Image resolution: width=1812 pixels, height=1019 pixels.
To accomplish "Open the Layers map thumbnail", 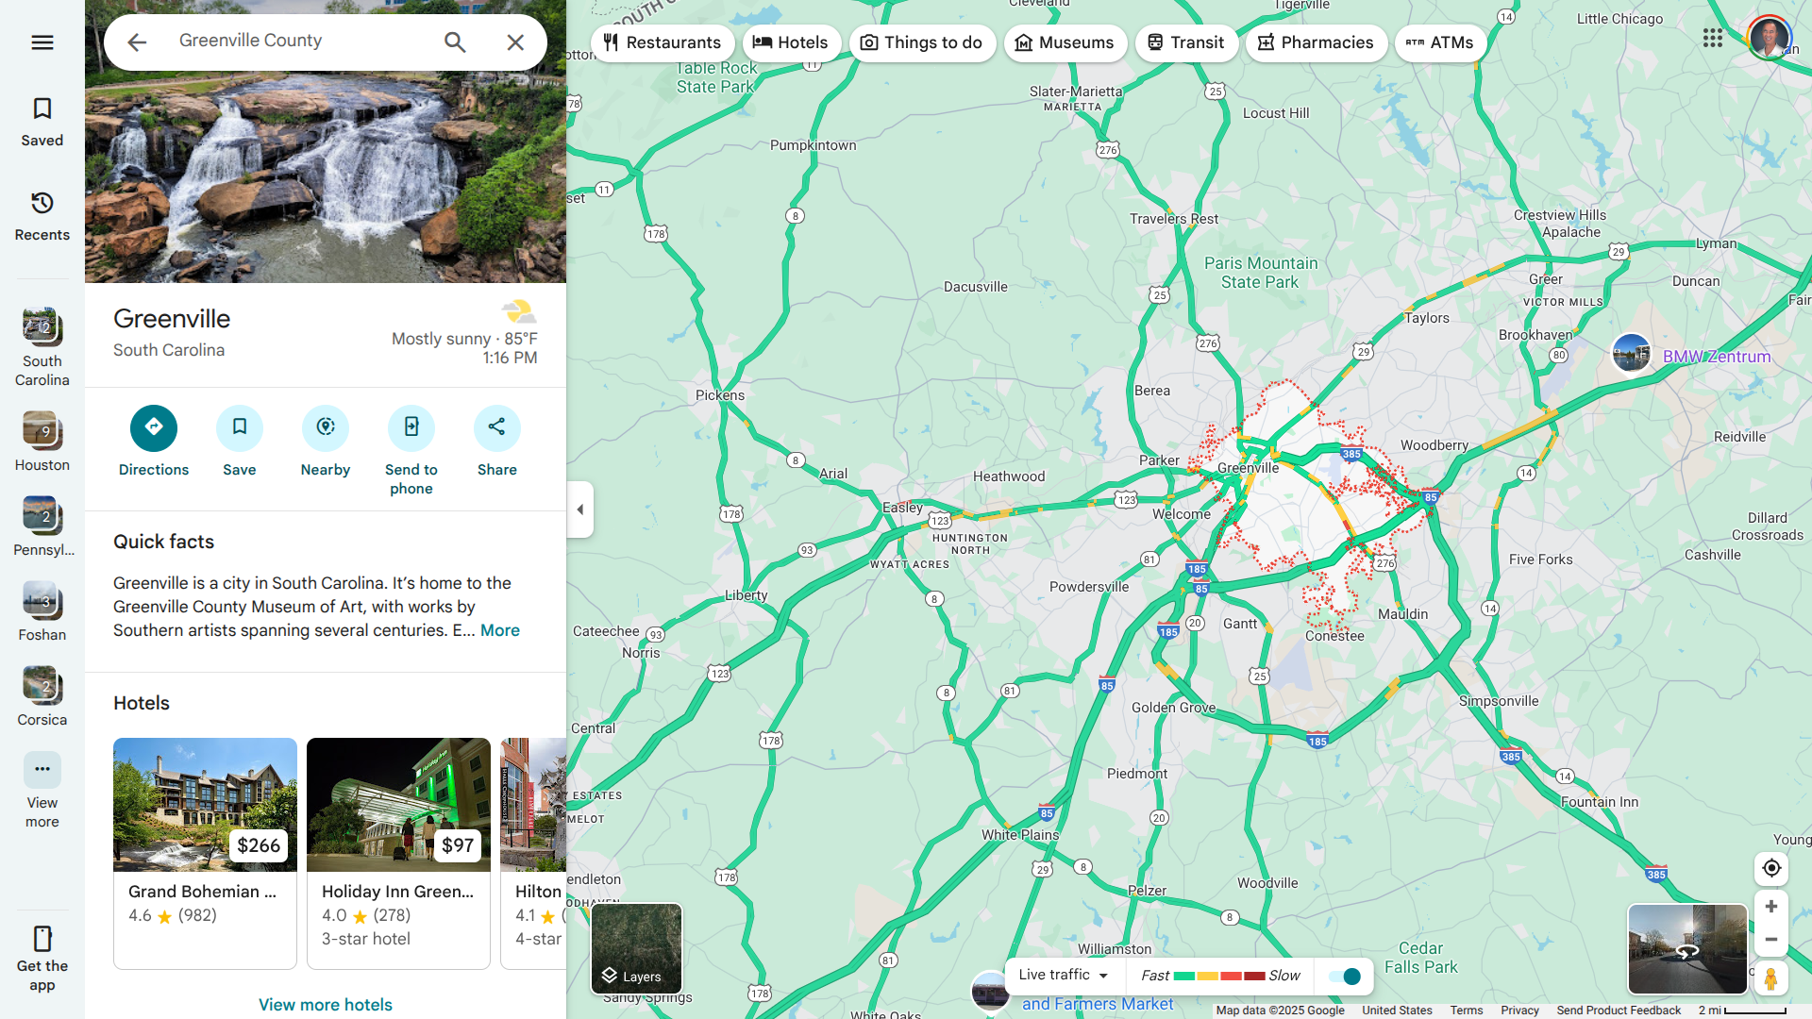I will coord(636,948).
